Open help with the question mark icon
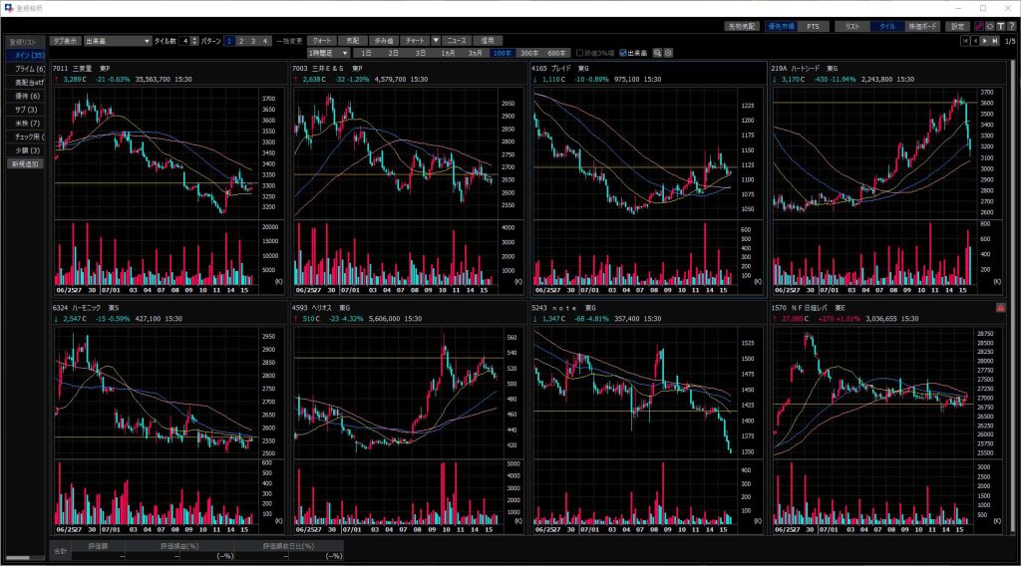Viewport: 1021px width, 566px height. click(1010, 26)
